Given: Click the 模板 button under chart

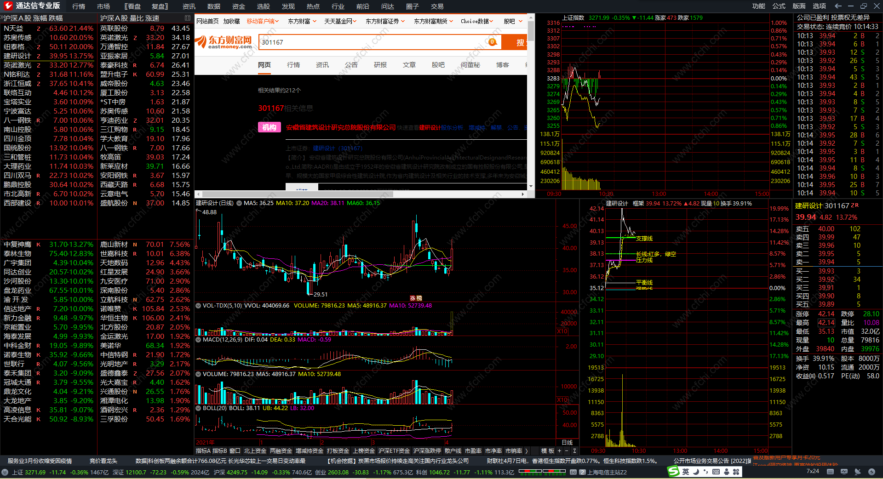Looking at the screenshot, I should (x=548, y=451).
